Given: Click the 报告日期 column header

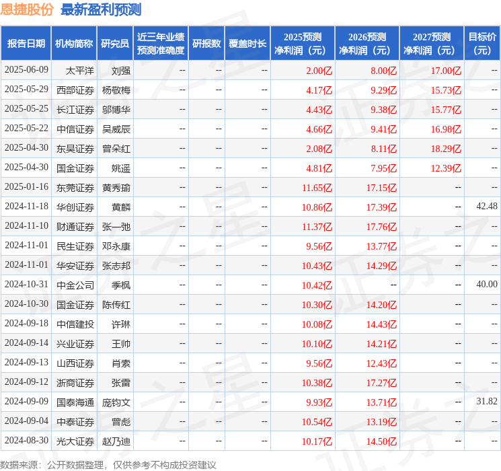Looking at the screenshot, I should tap(26, 44).
